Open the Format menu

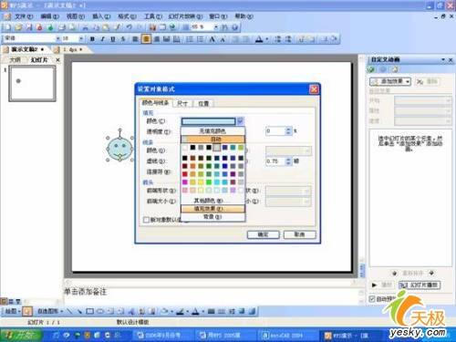[x=127, y=16]
